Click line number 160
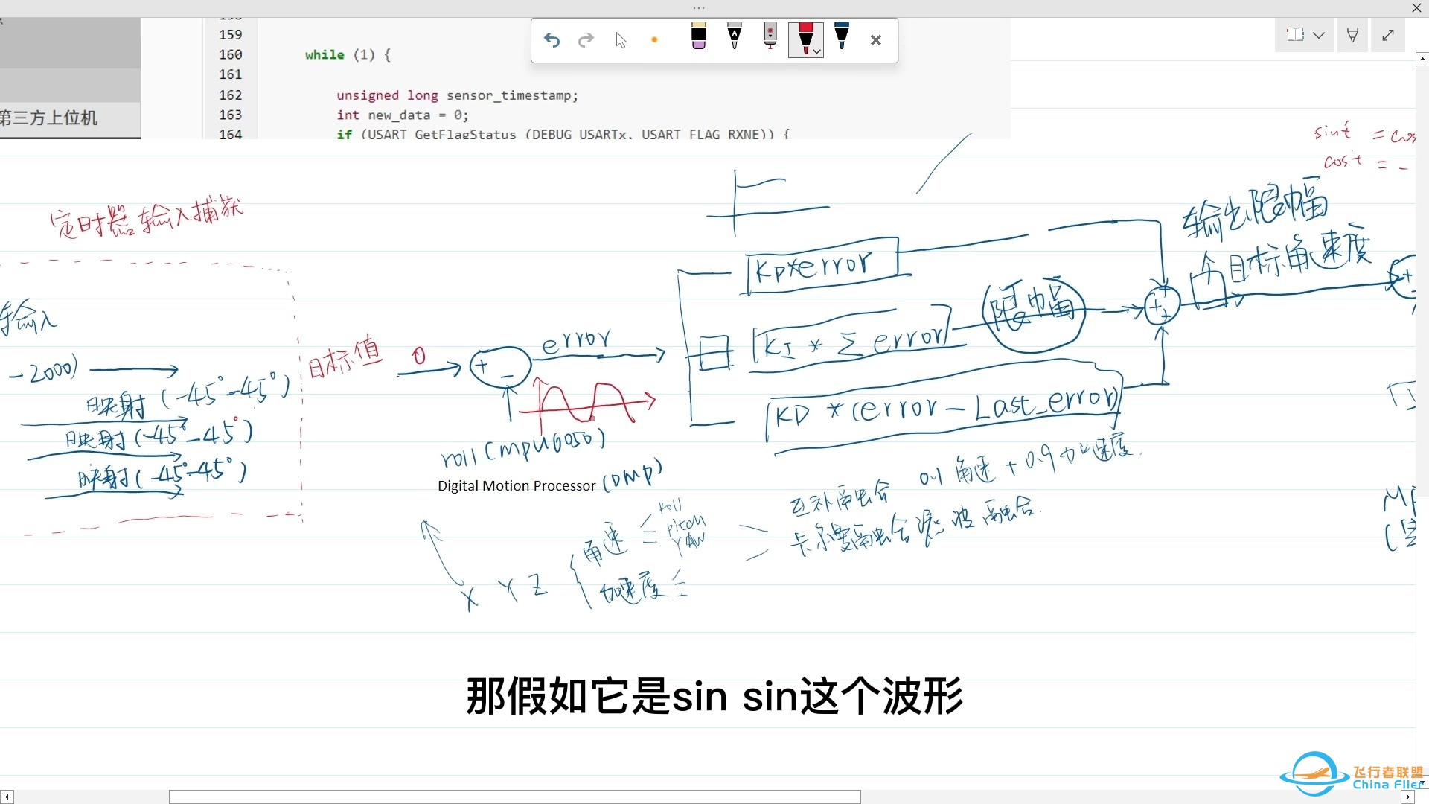This screenshot has width=1429, height=804. point(230,54)
